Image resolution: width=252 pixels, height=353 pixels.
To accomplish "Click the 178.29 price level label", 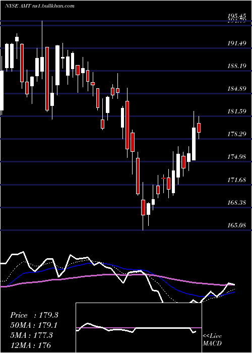I will (x=237, y=134).
